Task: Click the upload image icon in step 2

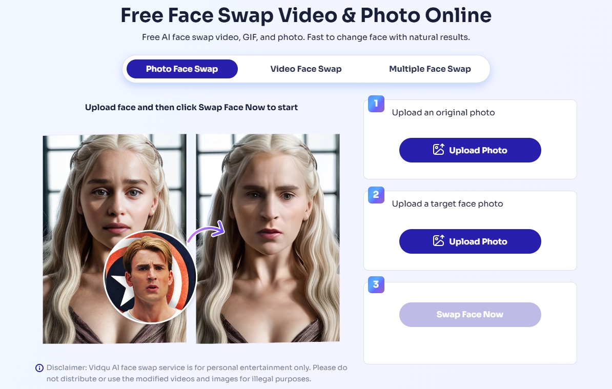Action: coord(438,241)
